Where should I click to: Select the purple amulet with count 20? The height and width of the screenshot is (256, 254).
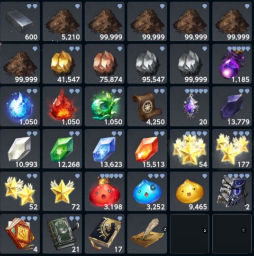pyautogui.click(x=190, y=106)
